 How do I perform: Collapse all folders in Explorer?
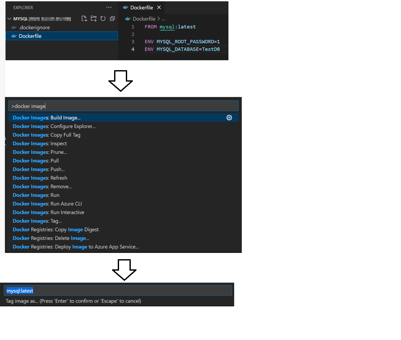coord(113,19)
